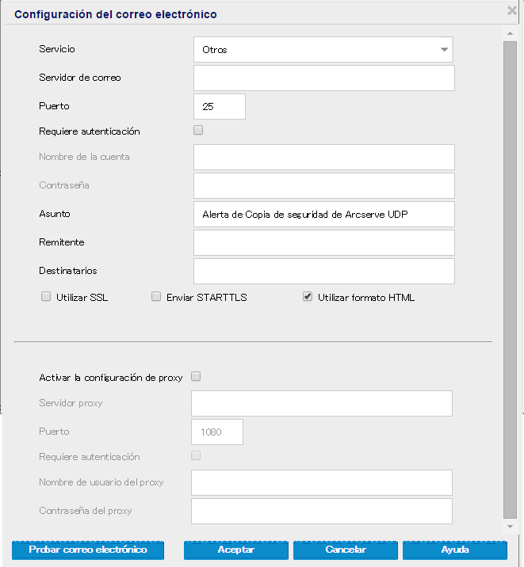Open Ayuda help button
524x567 pixels.
pos(455,550)
